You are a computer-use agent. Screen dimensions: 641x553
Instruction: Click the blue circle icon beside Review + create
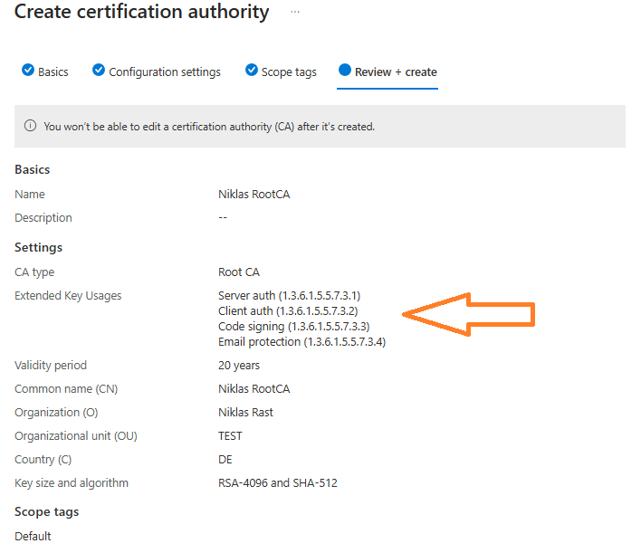[x=344, y=71]
